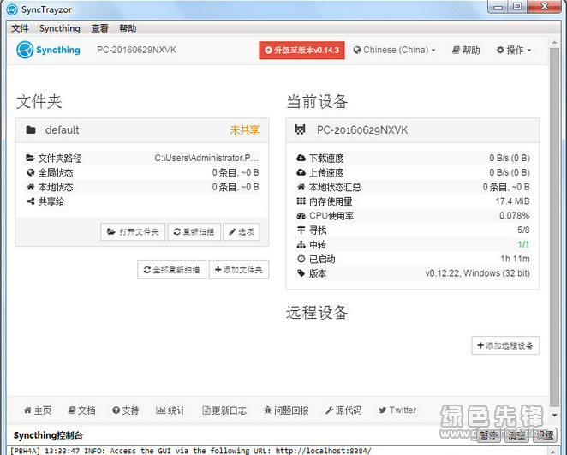Click the 17.4 MiB memory value
This screenshot has width=567, height=455.
click(x=512, y=201)
